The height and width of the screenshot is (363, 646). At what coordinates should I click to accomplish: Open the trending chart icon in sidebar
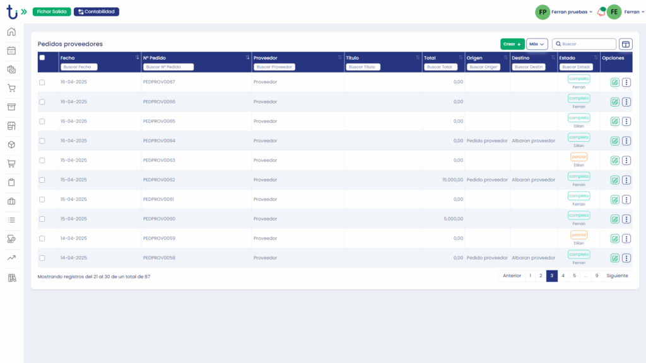point(11,258)
